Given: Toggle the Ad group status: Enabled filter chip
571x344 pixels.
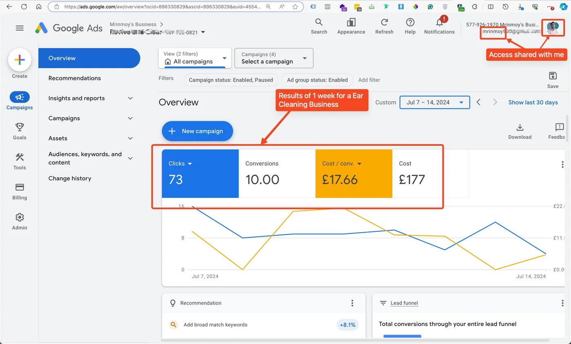Looking at the screenshot, I should point(317,80).
